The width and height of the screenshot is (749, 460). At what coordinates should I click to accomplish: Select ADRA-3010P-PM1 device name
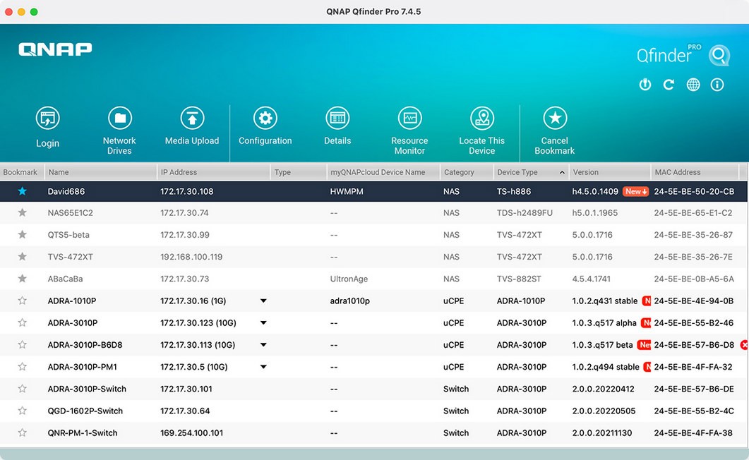coord(82,367)
